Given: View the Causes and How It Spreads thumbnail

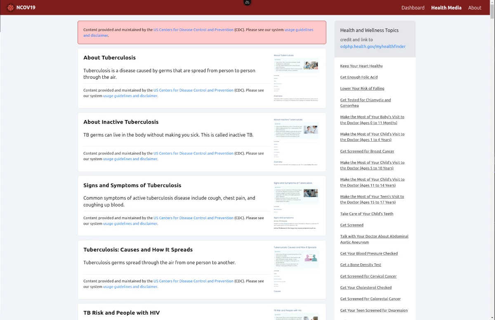Looking at the screenshot, I should coord(296,270).
